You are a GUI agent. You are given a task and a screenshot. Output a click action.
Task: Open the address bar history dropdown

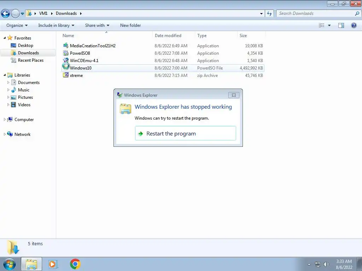(x=261, y=14)
